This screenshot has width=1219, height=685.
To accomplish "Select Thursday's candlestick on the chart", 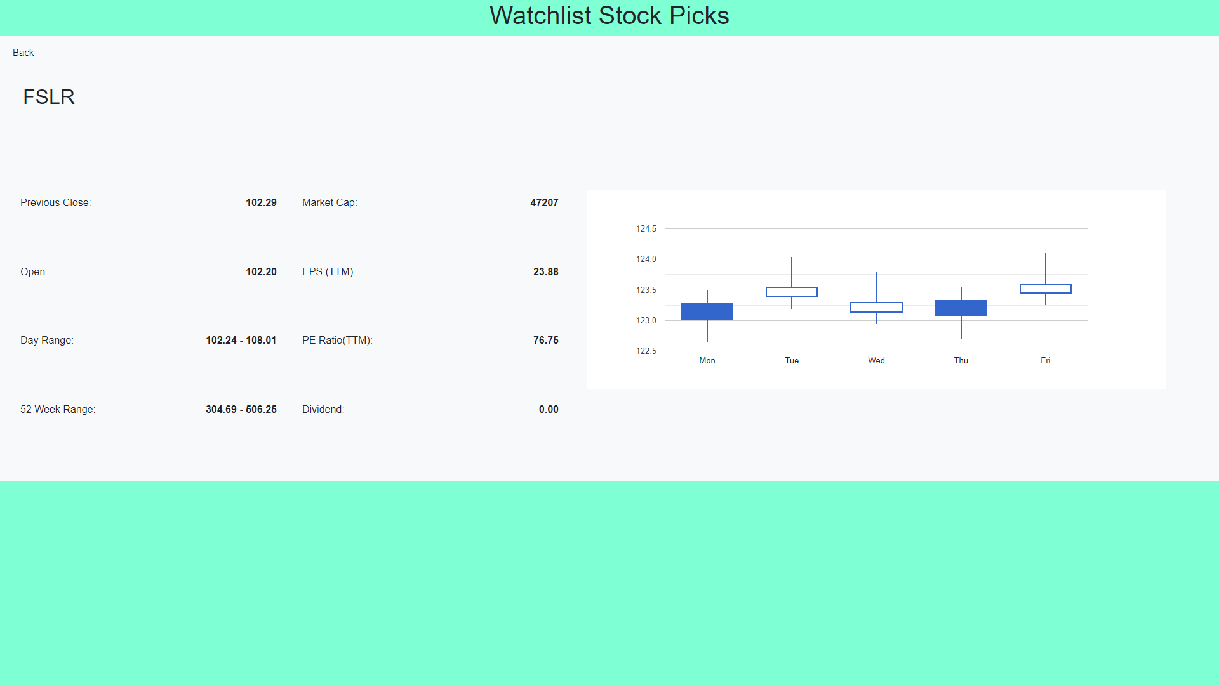I will (x=961, y=308).
